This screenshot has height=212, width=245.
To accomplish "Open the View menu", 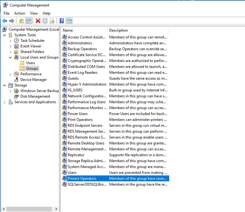I will tap(34, 13).
